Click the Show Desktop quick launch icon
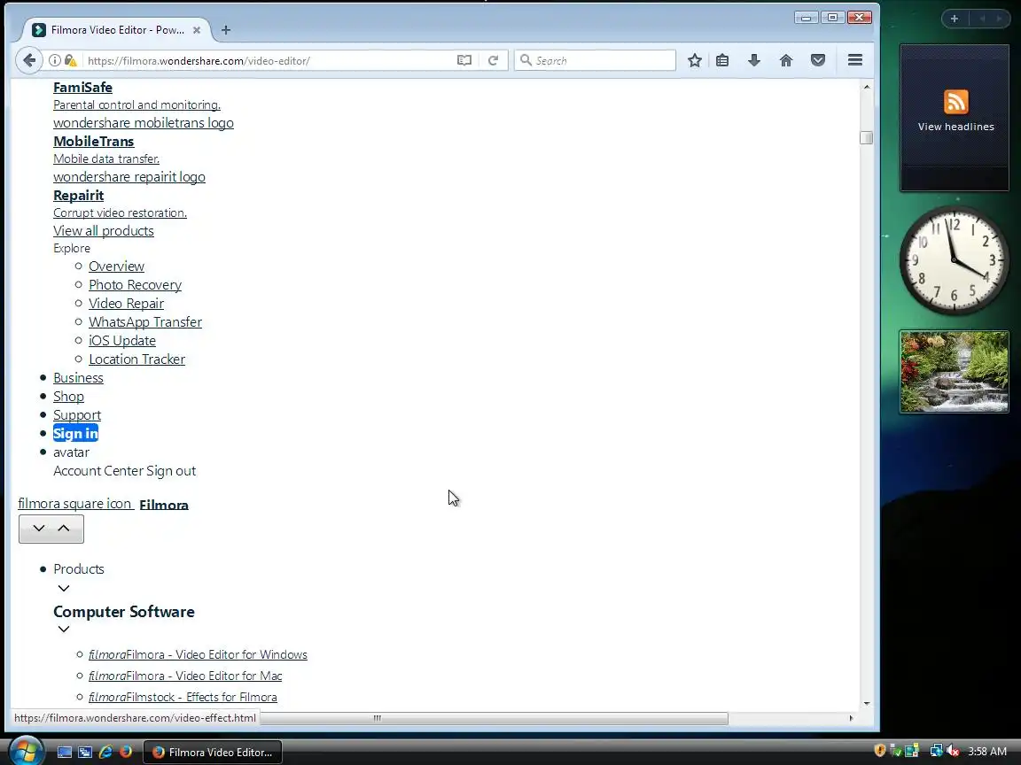The height and width of the screenshot is (765, 1021). [65, 752]
